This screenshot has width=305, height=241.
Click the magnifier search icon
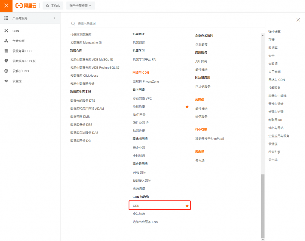tap(73, 24)
